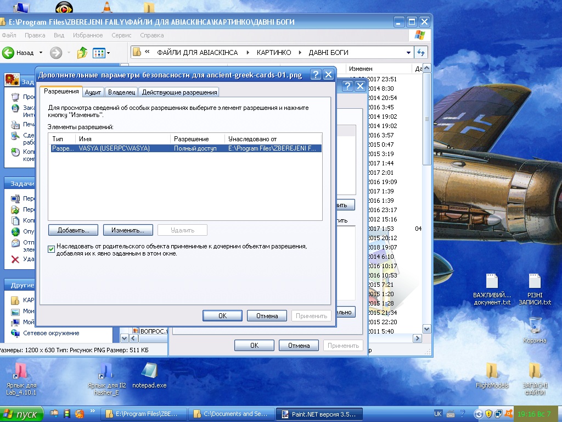Confirm with OK in security dialog

223,316
